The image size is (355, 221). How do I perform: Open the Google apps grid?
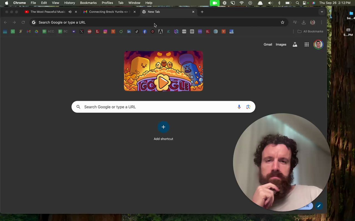306,44
